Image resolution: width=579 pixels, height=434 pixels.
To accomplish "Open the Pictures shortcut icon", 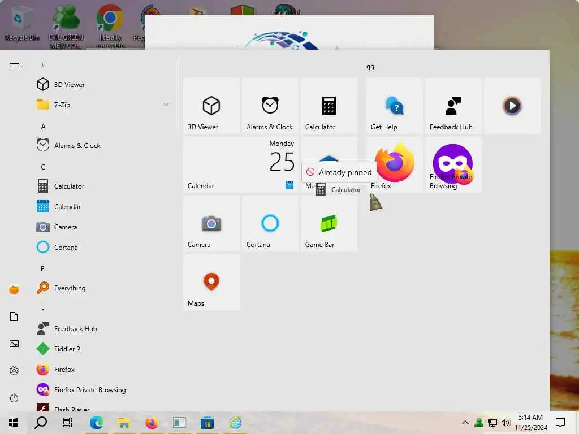I will (x=14, y=344).
